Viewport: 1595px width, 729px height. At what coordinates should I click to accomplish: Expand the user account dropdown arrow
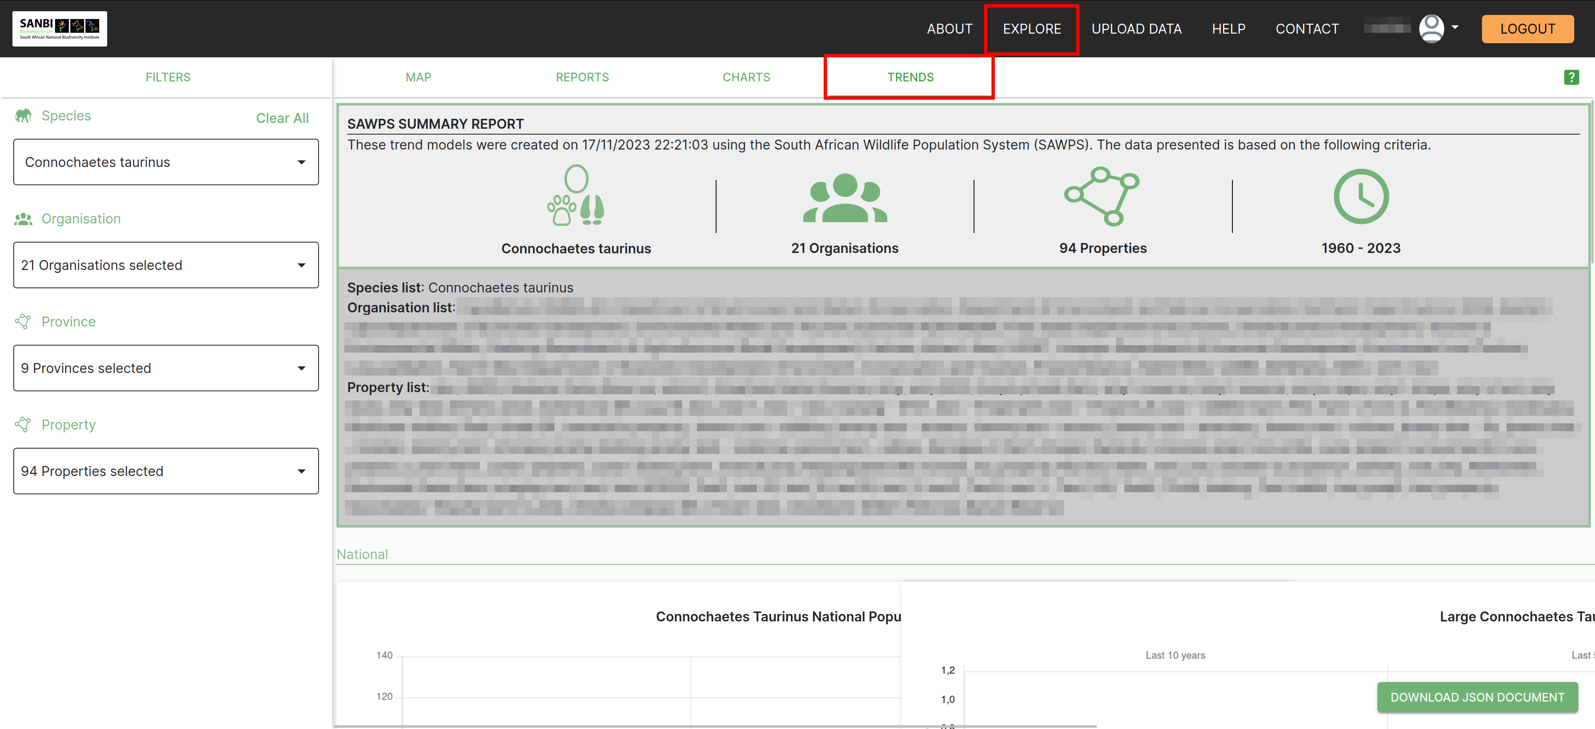point(1455,27)
